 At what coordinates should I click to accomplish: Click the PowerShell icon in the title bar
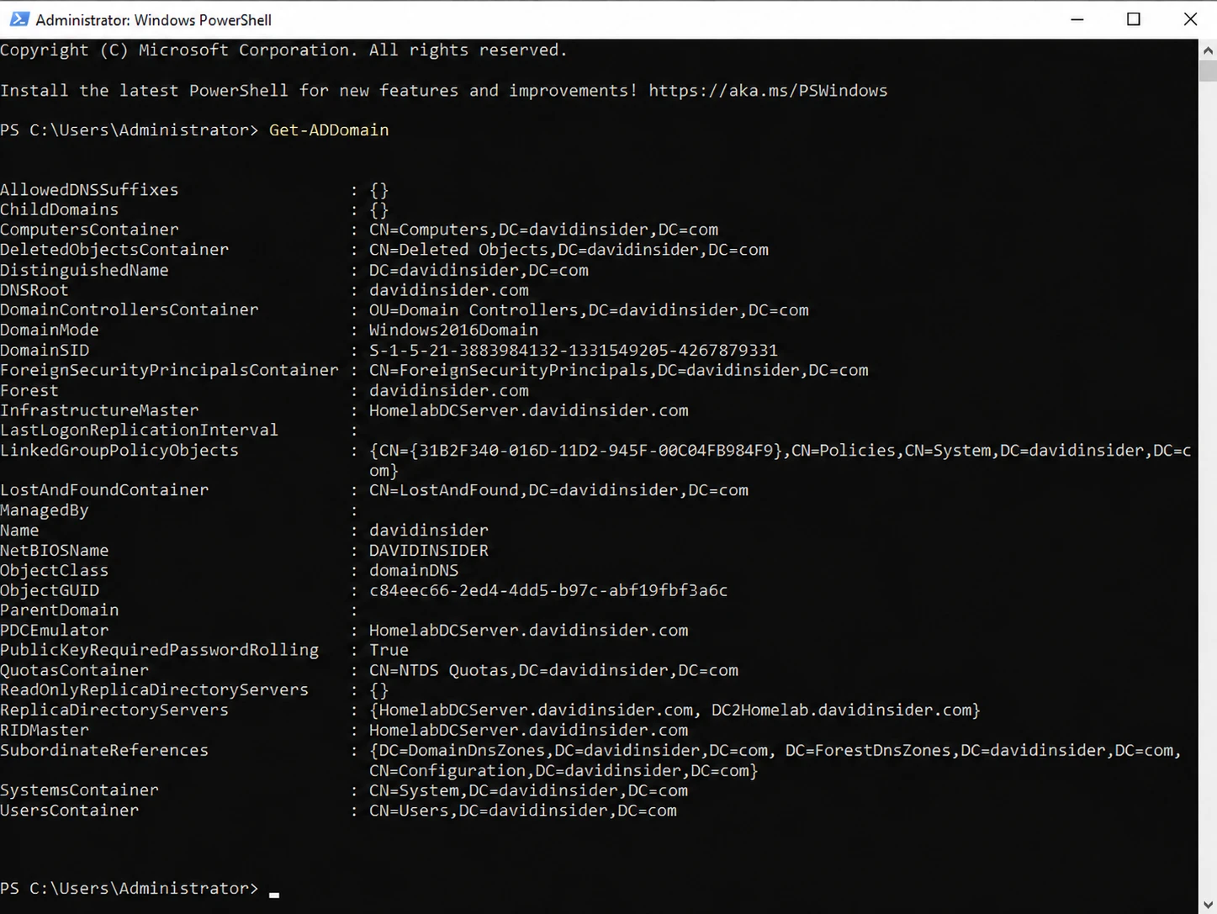[x=19, y=19]
